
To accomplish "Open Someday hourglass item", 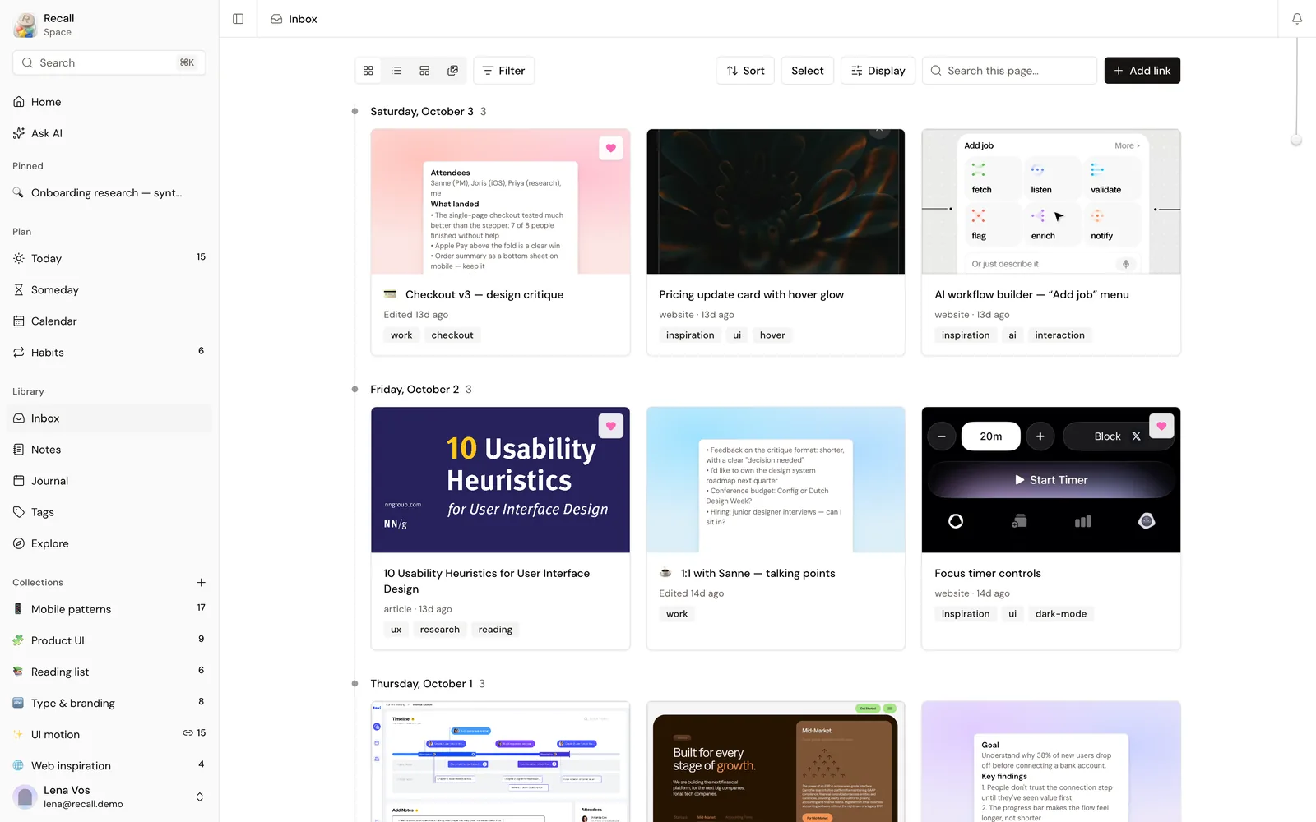I will click(109, 289).
